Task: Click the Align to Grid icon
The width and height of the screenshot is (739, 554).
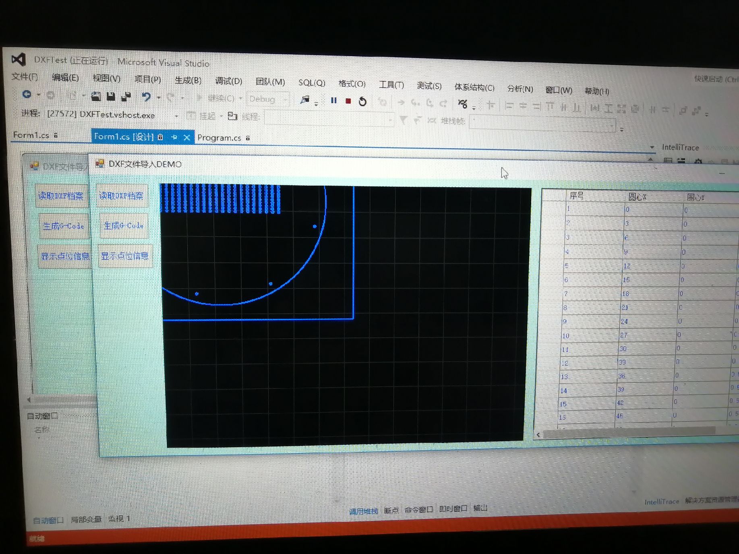Action: [x=491, y=105]
